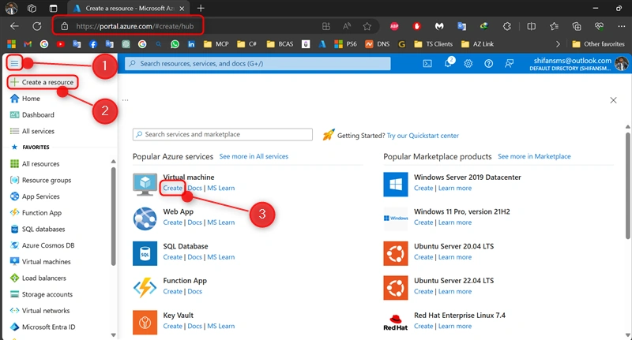632x340 pixels.
Task: Open Dashboard from the sidebar
Action: click(32, 115)
